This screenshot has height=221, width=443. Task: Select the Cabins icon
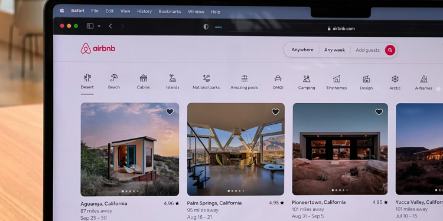point(144,78)
